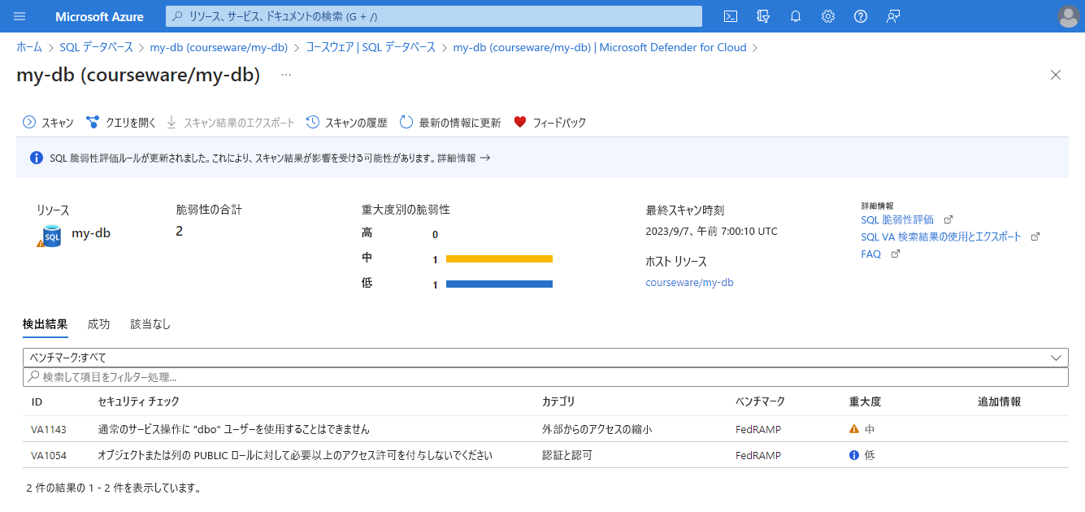Image resolution: width=1085 pixels, height=512 pixels.
Task: Select the 検出結果 tab
Action: pyautogui.click(x=46, y=324)
